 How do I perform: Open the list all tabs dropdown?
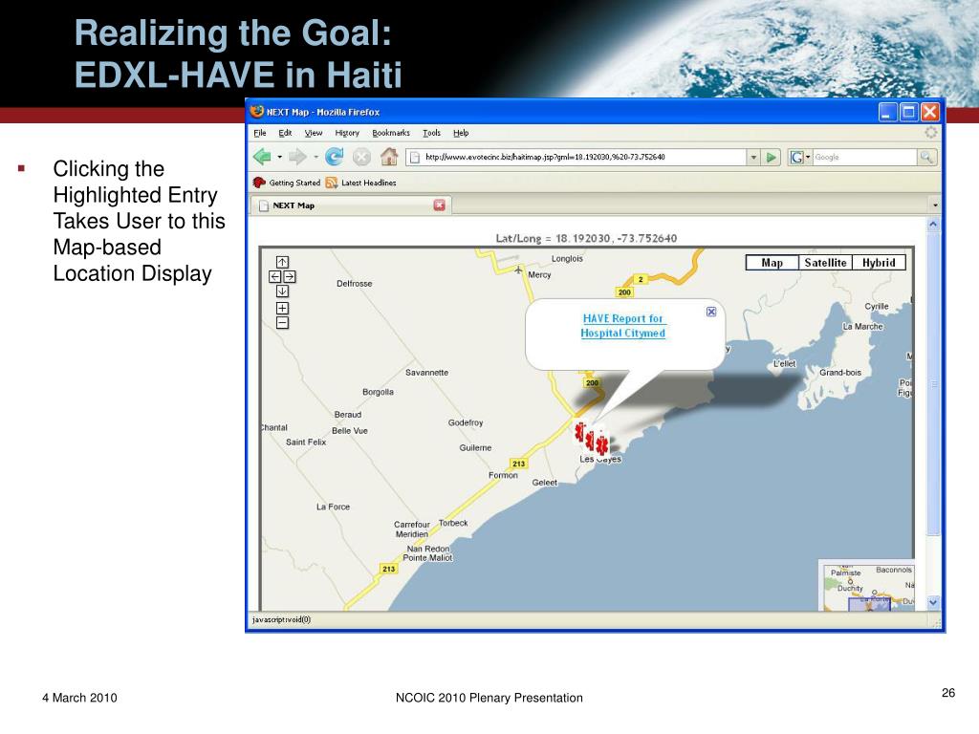(x=935, y=205)
